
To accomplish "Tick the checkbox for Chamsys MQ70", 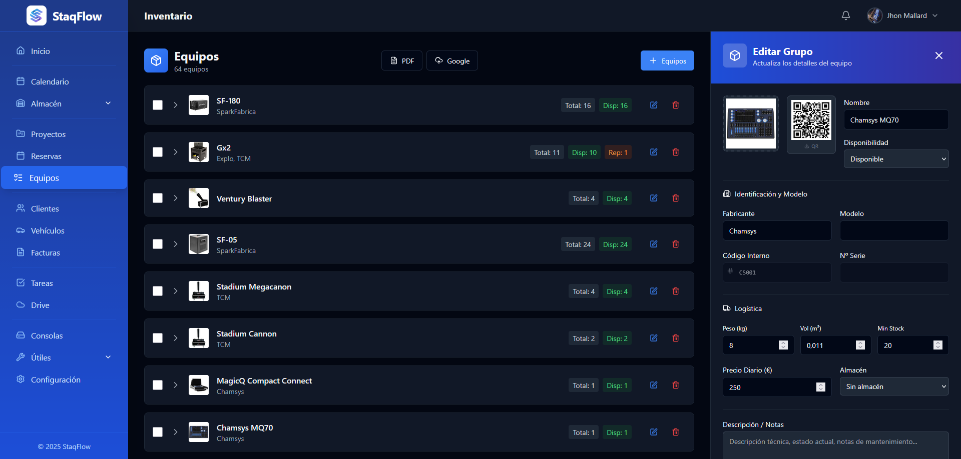I will tap(158, 432).
